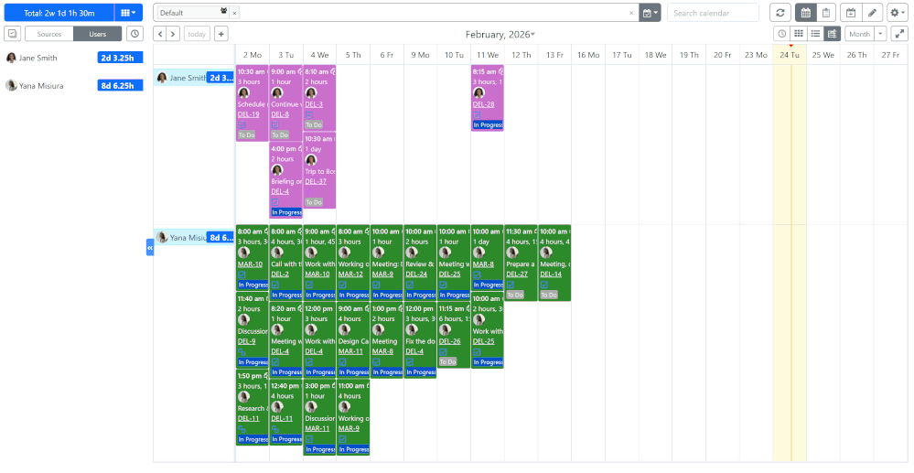This screenshot has width=914, height=473.
Task: Open the Month view selector
Action: click(x=859, y=34)
